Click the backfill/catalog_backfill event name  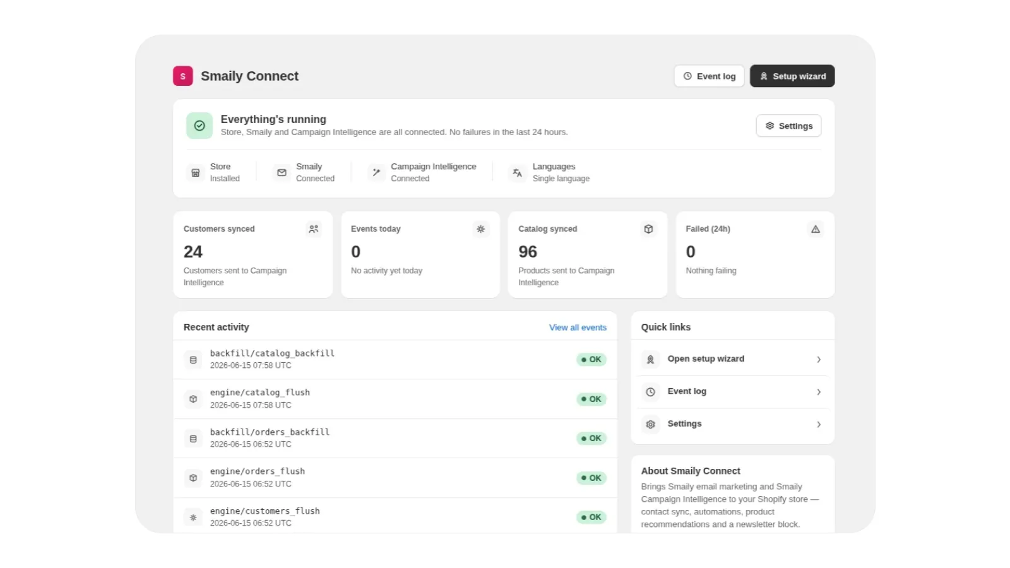[272, 353]
